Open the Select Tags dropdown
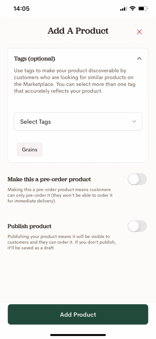 78,121
